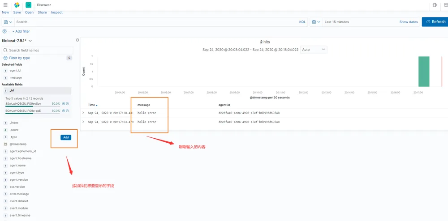The width and height of the screenshot is (448, 221).
Task: Click magnifier in Search field names
Action: coord(5,50)
